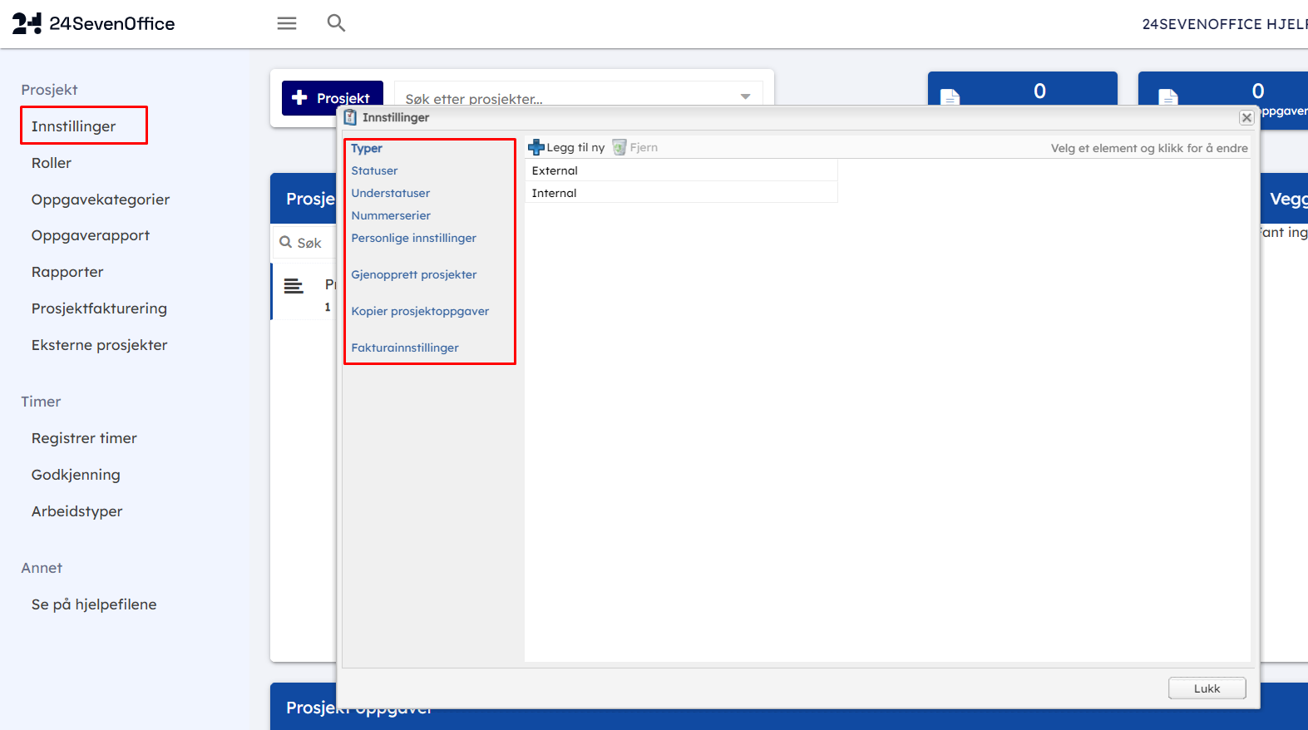Click the search magnifier icon in header
1308x730 pixels.
tap(336, 23)
